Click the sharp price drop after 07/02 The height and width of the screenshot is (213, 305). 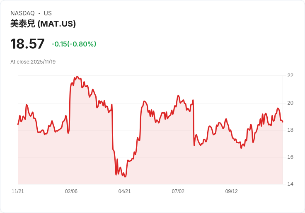[x=194, y=123]
